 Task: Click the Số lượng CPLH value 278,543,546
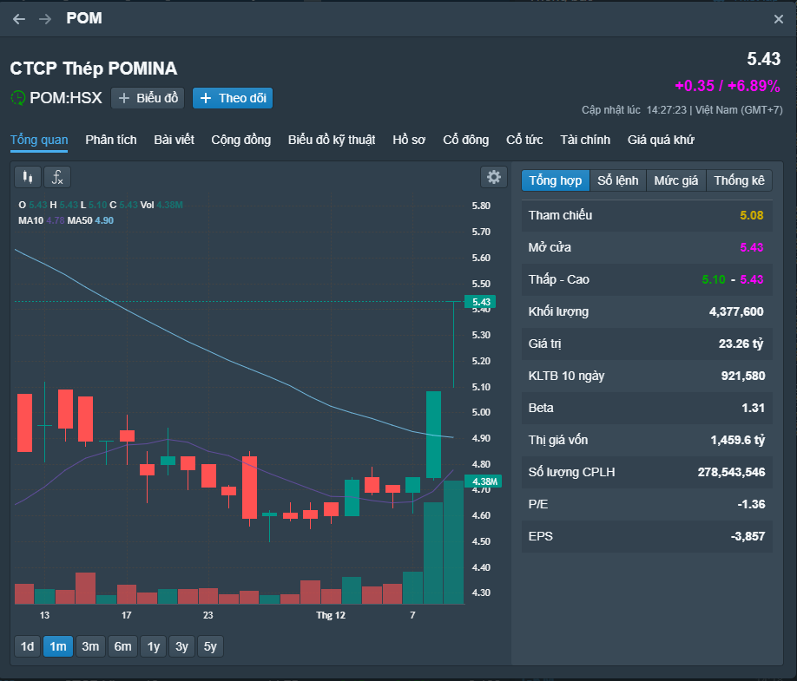click(x=731, y=472)
